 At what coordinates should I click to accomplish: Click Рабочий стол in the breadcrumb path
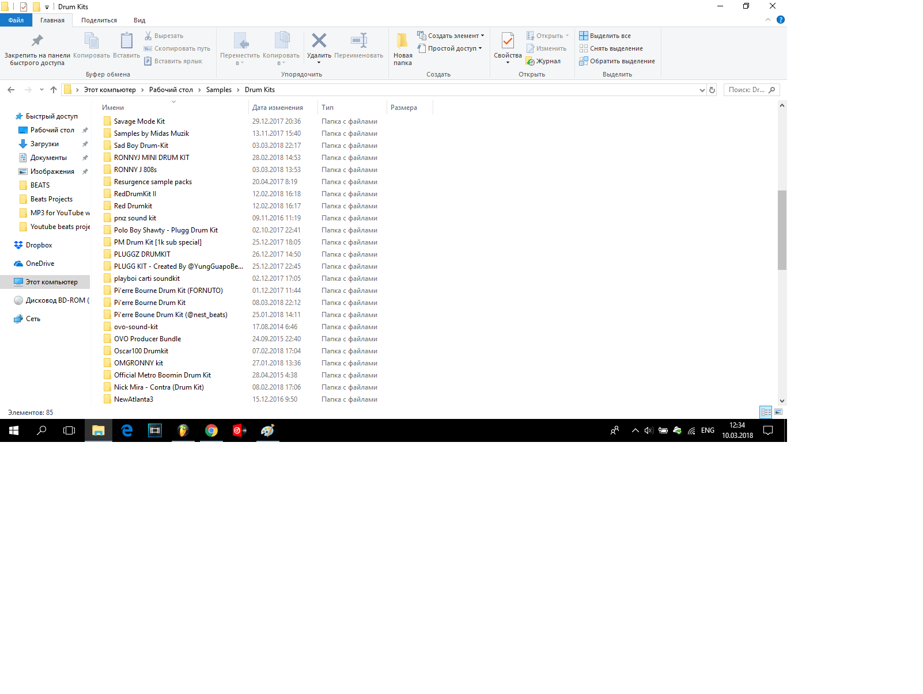171,90
